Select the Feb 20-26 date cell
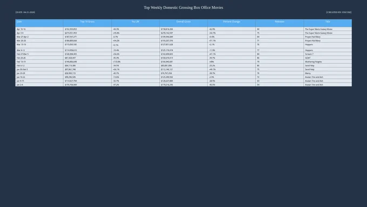The height and width of the screenshot is (207, 367). click(x=39, y=58)
